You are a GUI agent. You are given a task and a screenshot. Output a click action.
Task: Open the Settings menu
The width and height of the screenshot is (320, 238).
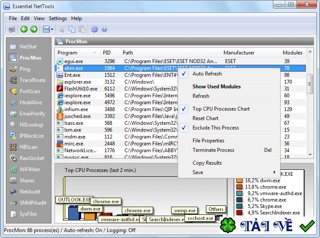58,18
